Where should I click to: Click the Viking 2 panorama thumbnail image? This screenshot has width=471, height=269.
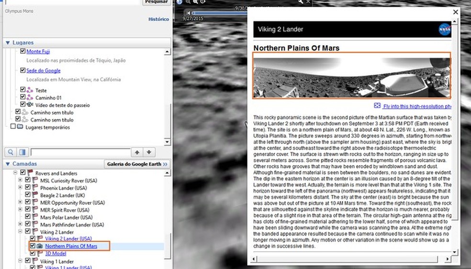[x=352, y=75]
